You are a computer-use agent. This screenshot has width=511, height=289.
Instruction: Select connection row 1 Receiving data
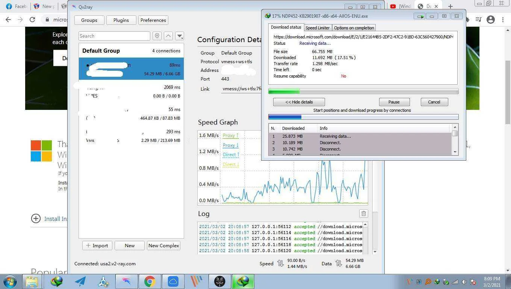(x=360, y=136)
